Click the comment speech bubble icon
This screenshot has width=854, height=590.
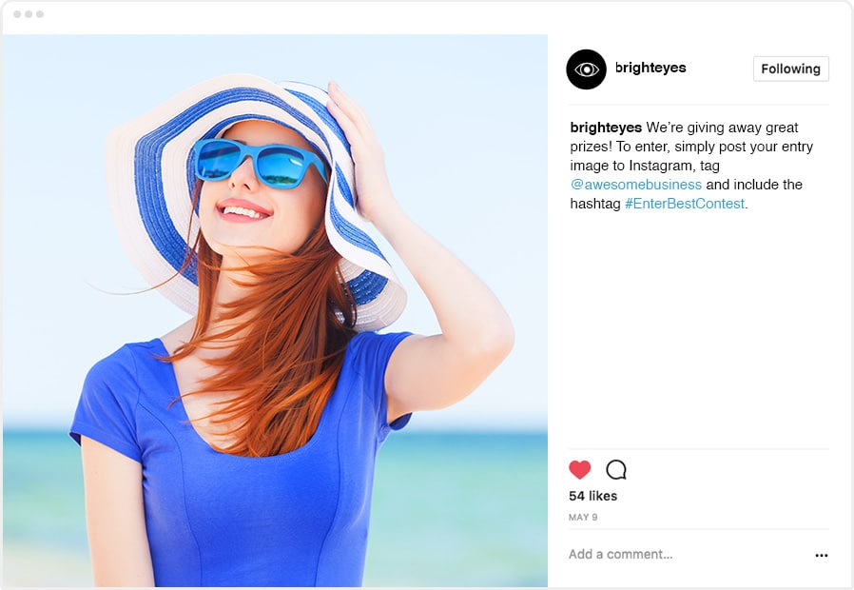(x=616, y=469)
